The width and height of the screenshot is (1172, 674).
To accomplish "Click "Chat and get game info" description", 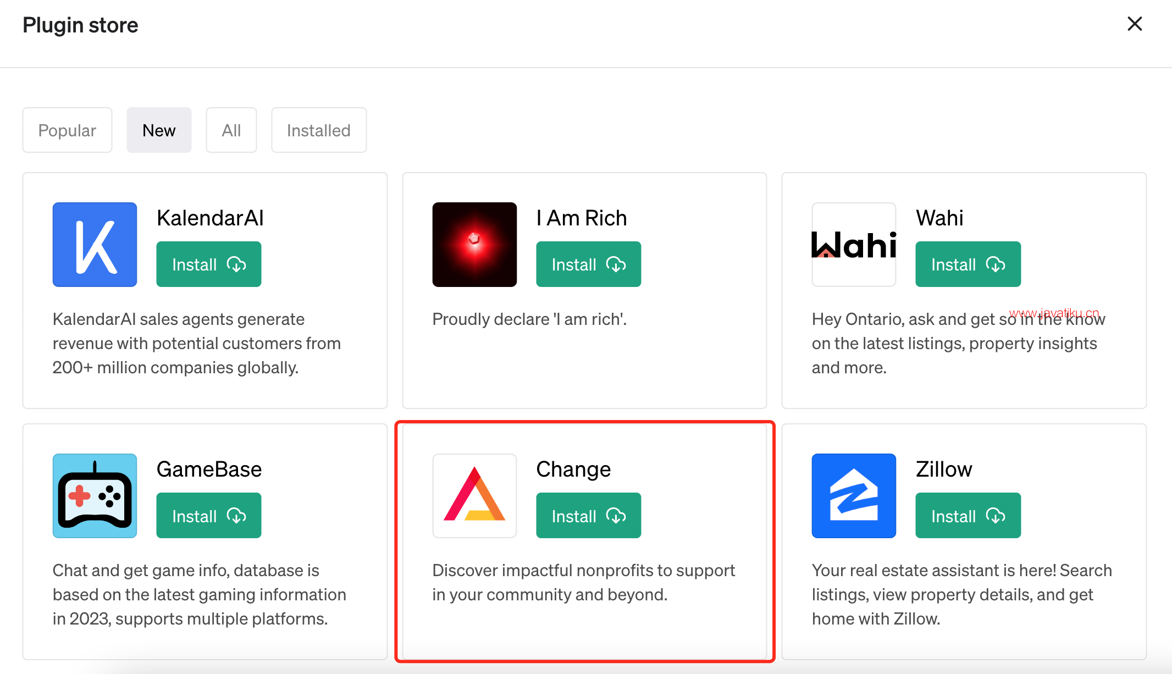I will [x=200, y=594].
